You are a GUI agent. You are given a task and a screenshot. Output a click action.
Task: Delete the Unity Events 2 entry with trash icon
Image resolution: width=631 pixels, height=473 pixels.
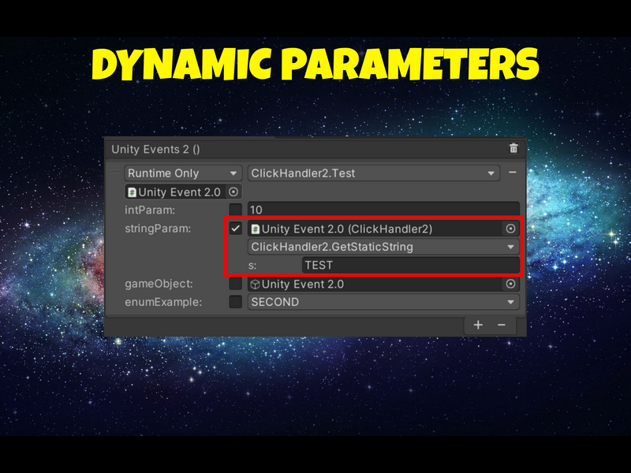513,148
